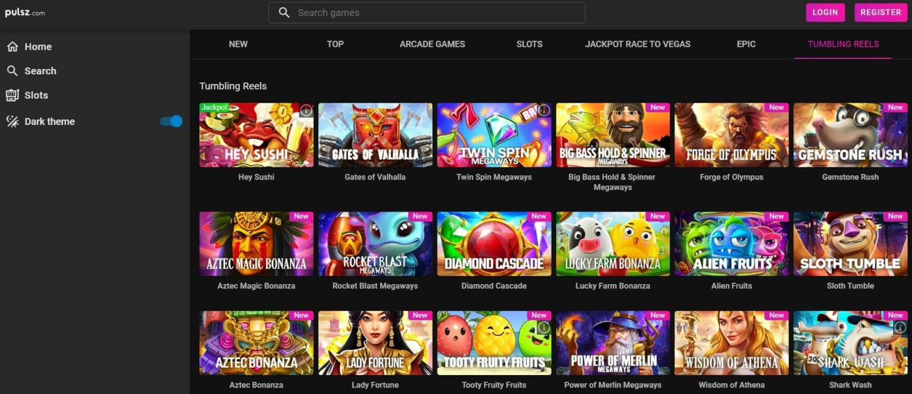912x394 pixels.
Task: Focus the Search games input field
Action: [x=426, y=12]
